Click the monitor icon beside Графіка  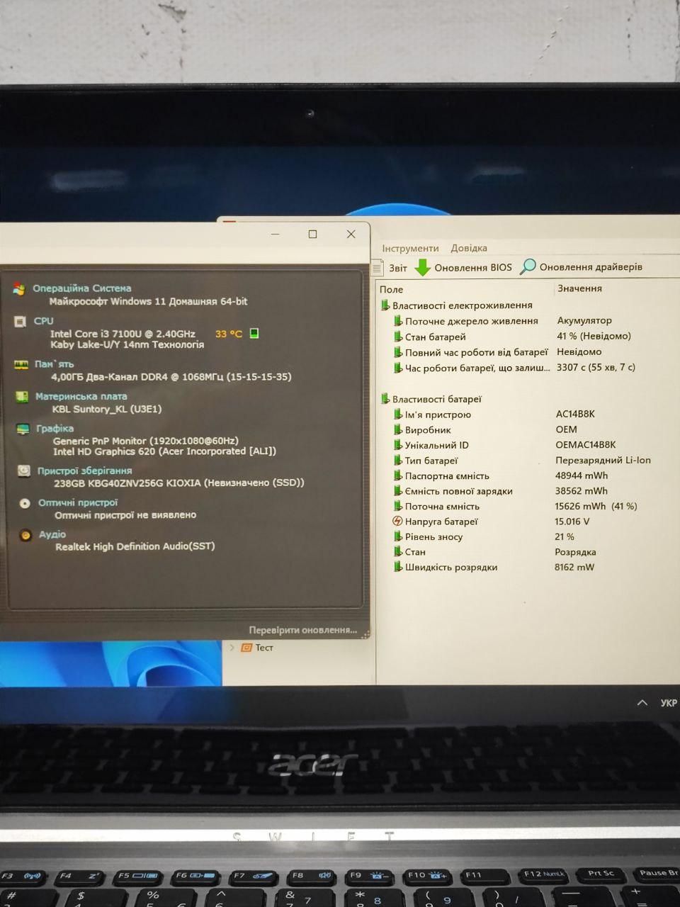pos(23,429)
